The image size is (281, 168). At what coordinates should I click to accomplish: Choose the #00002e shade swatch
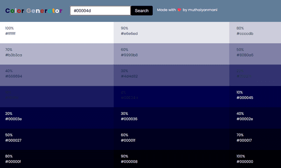point(255,118)
